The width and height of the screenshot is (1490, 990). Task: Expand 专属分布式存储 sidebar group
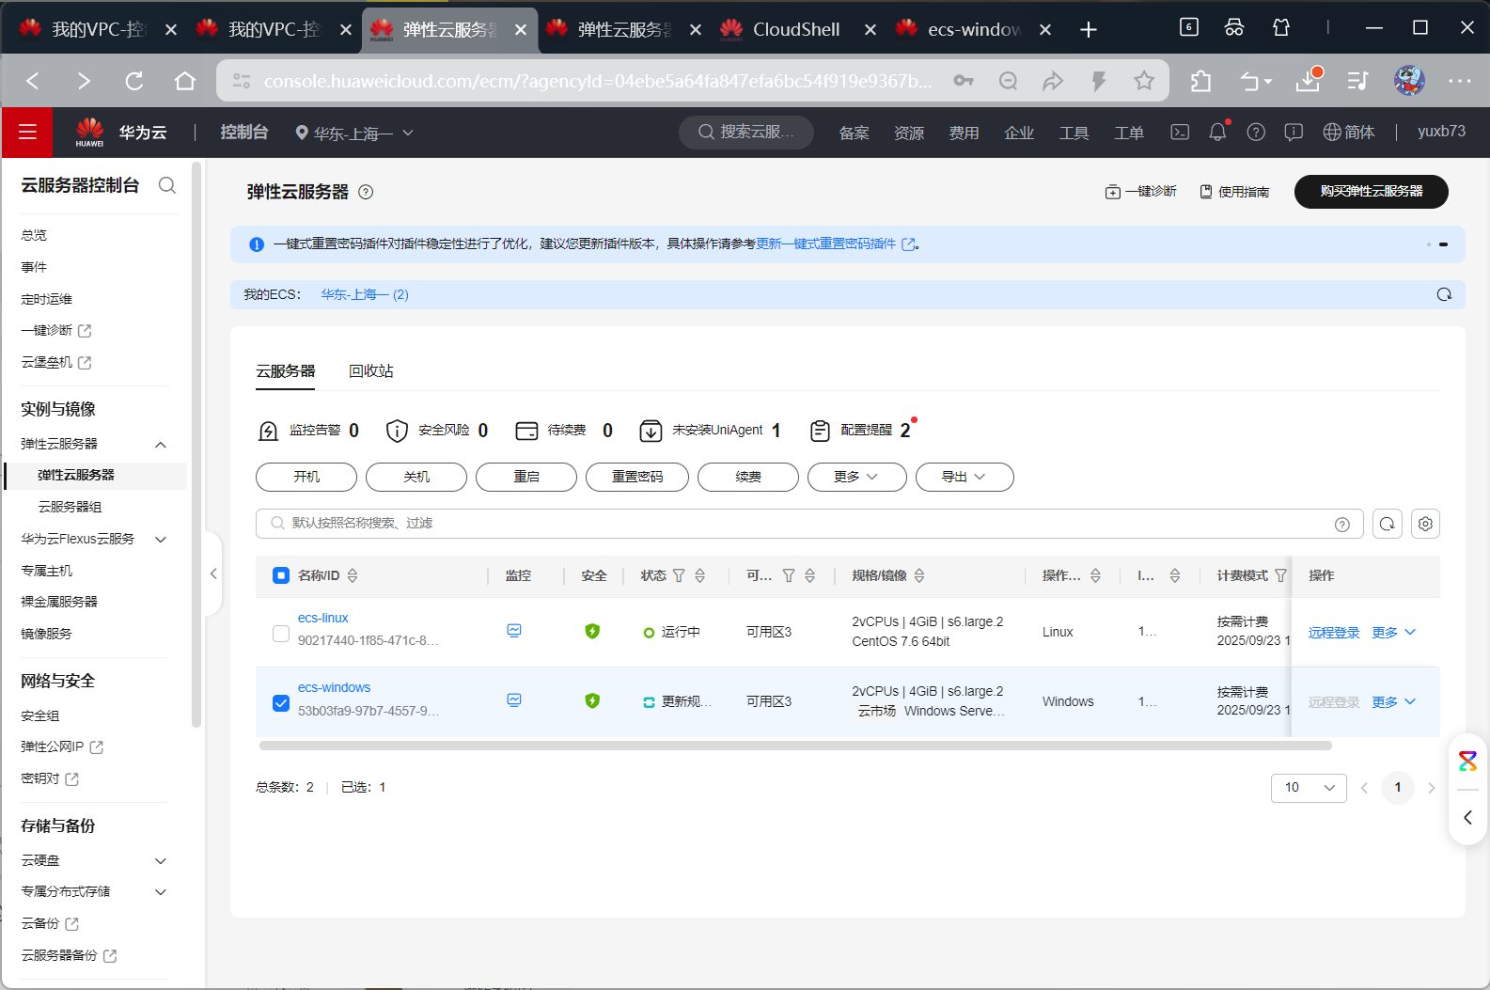tap(161, 892)
